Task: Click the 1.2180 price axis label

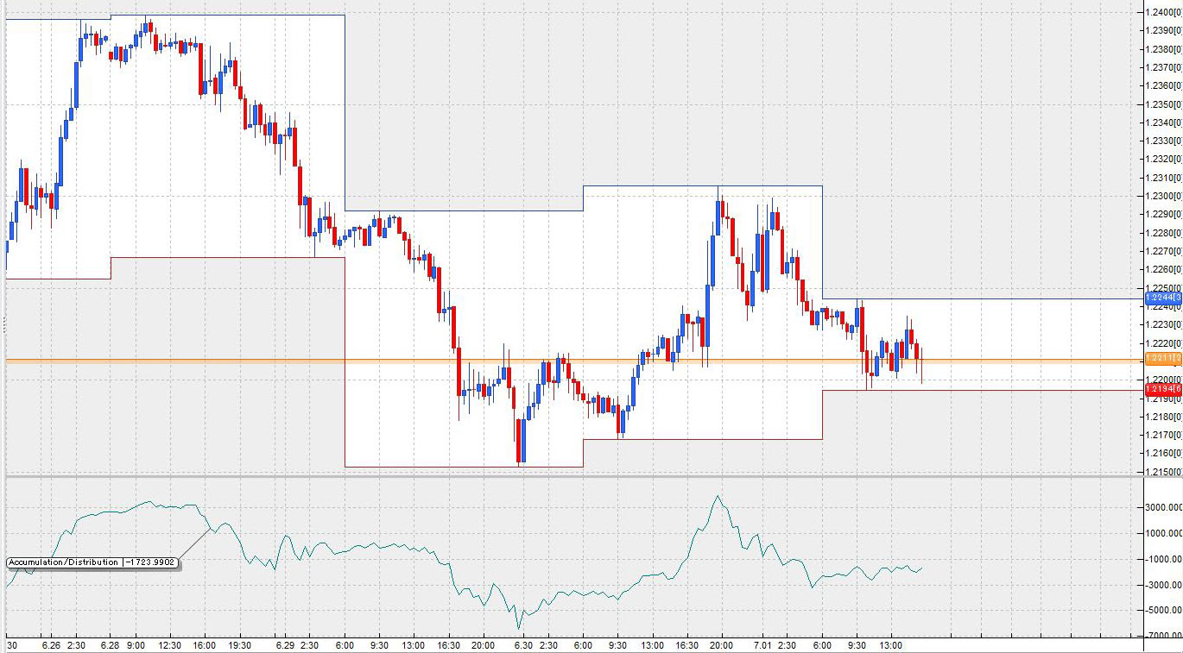Action: [x=1163, y=417]
